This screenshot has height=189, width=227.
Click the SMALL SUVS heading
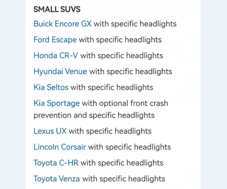(x=57, y=9)
